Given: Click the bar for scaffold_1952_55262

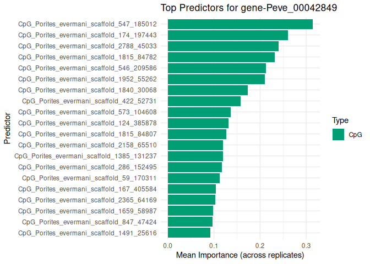Looking at the screenshot, I should pyautogui.click(x=216, y=79).
